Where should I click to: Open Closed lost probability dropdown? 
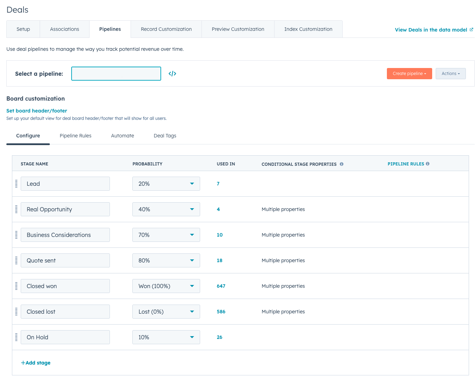pyautogui.click(x=166, y=312)
